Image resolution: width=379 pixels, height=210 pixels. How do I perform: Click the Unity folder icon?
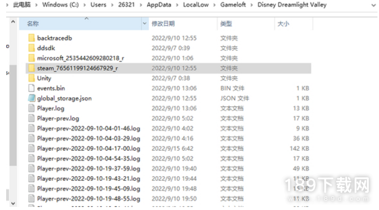[31, 78]
